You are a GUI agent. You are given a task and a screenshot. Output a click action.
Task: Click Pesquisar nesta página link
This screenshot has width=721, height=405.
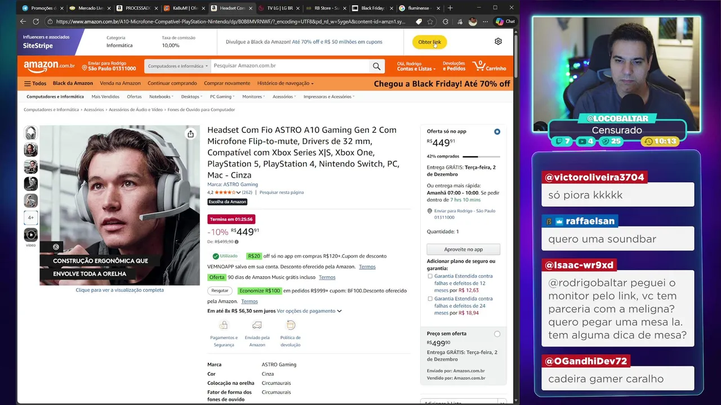[282, 192]
